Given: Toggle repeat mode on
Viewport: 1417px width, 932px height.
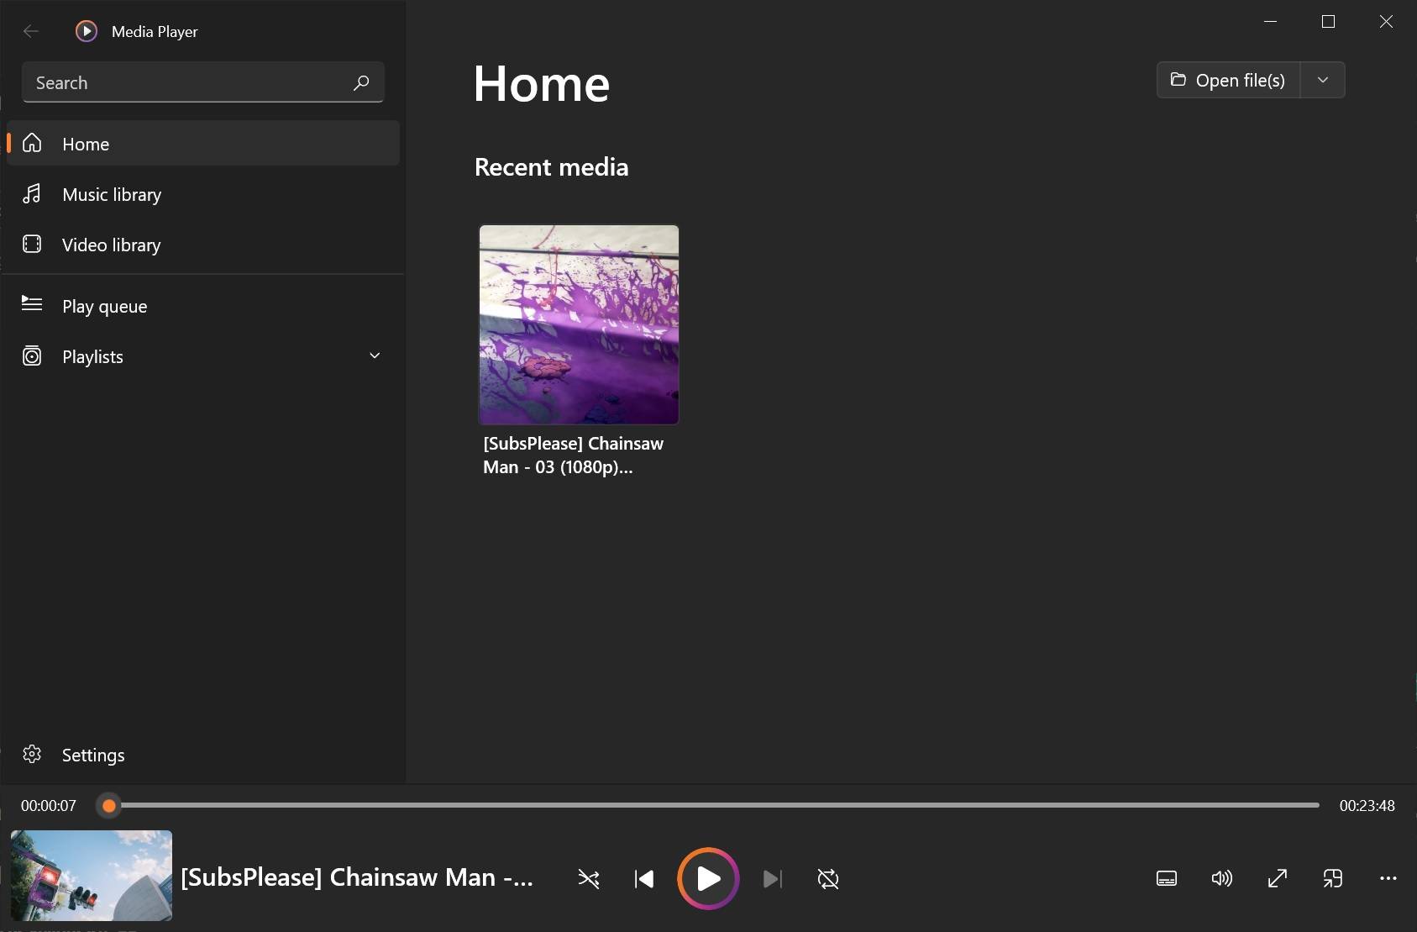Looking at the screenshot, I should (x=827, y=878).
